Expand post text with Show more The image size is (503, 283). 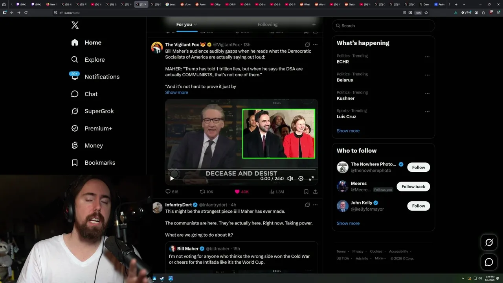(176, 92)
